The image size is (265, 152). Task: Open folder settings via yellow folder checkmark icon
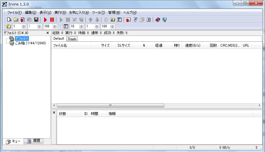(x=113, y=20)
